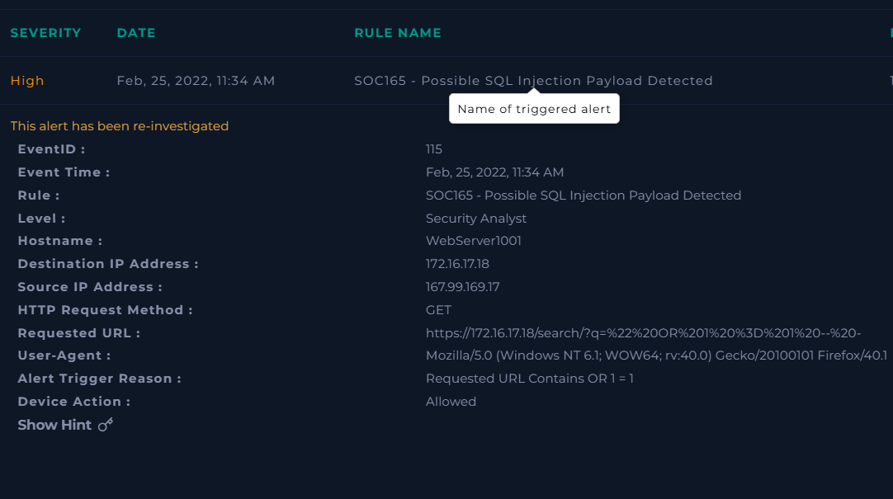Select the GET request method value
This screenshot has height=499, width=893.
coord(437,309)
